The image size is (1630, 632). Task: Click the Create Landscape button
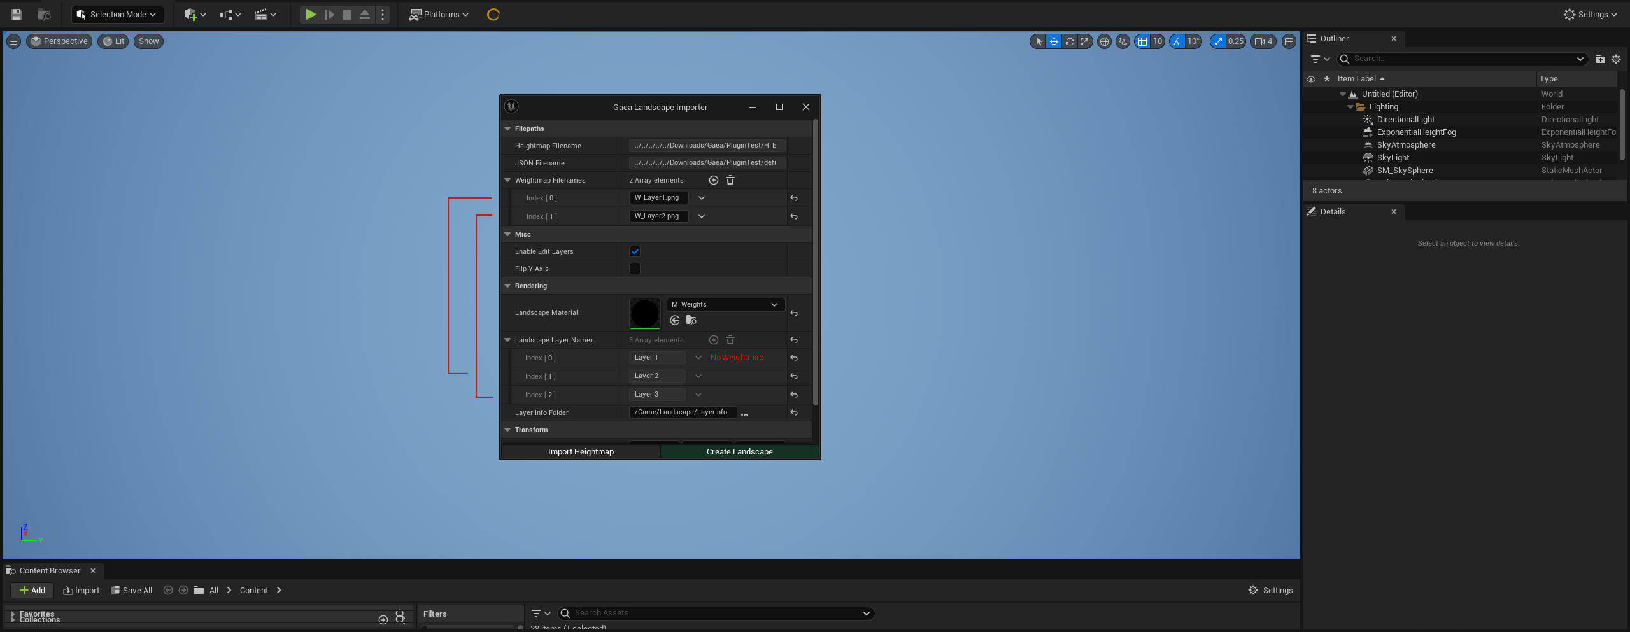739,451
